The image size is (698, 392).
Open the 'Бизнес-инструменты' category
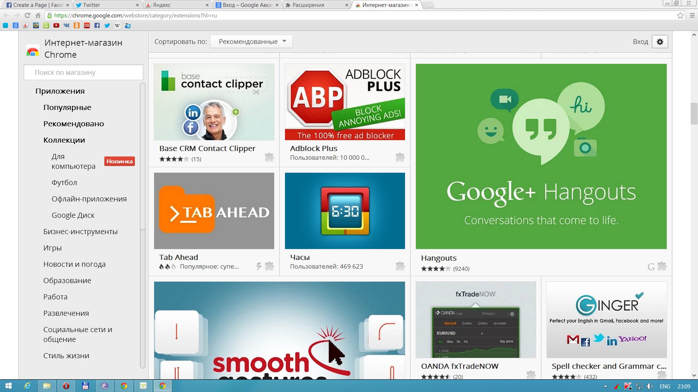80,231
